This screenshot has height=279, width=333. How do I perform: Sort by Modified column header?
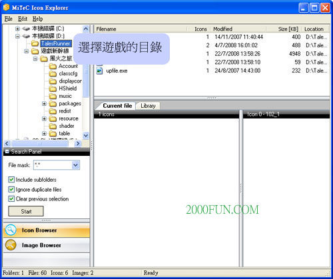(x=238, y=29)
